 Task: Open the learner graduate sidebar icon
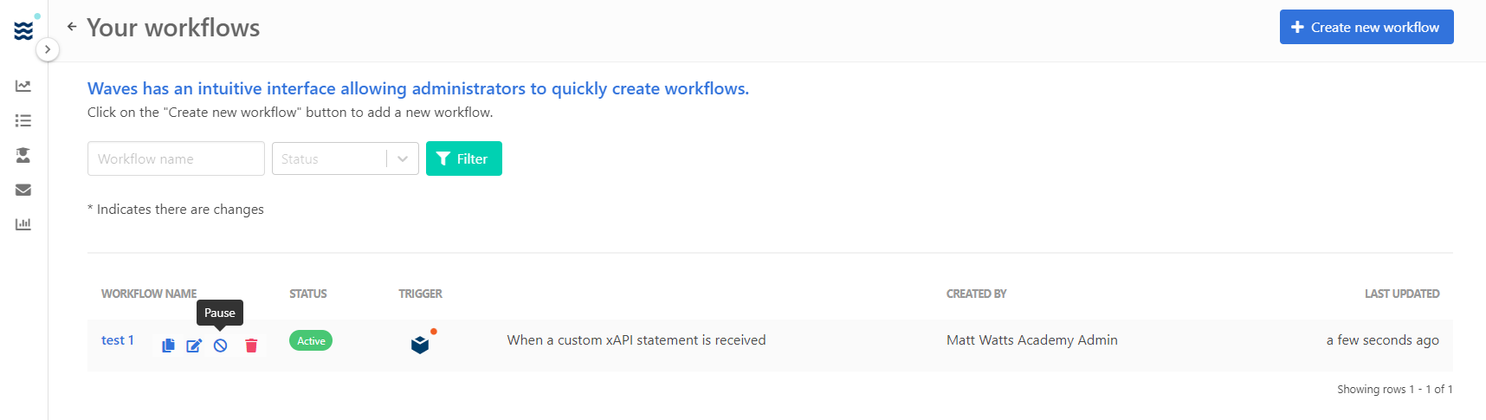coord(23,155)
